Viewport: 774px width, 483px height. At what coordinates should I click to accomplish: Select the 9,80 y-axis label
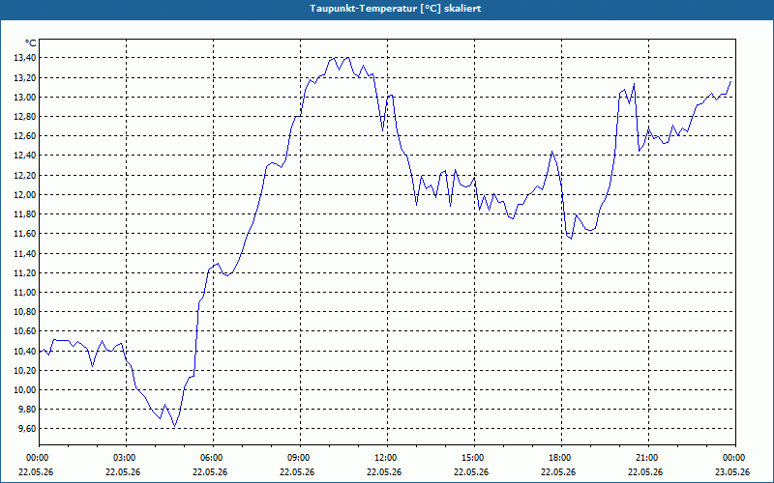(x=28, y=410)
